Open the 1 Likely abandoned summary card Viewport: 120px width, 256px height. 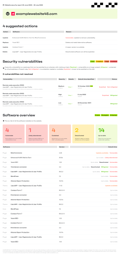click(x=37, y=134)
